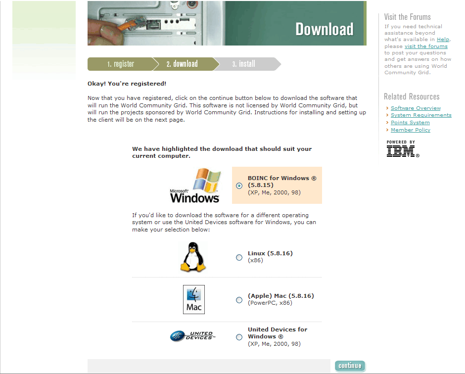The height and width of the screenshot is (374, 465).
Task: Click the 'BOINC for Windows ® (5.8.15)' label
Action: click(x=282, y=182)
